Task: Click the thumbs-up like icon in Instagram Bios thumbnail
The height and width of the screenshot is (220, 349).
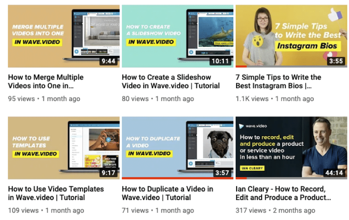Action: [335, 15]
